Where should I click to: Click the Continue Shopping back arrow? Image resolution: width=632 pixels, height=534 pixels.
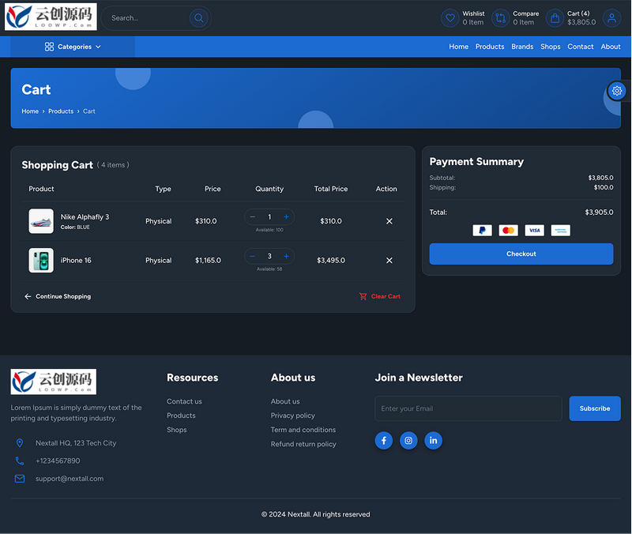pyautogui.click(x=28, y=296)
